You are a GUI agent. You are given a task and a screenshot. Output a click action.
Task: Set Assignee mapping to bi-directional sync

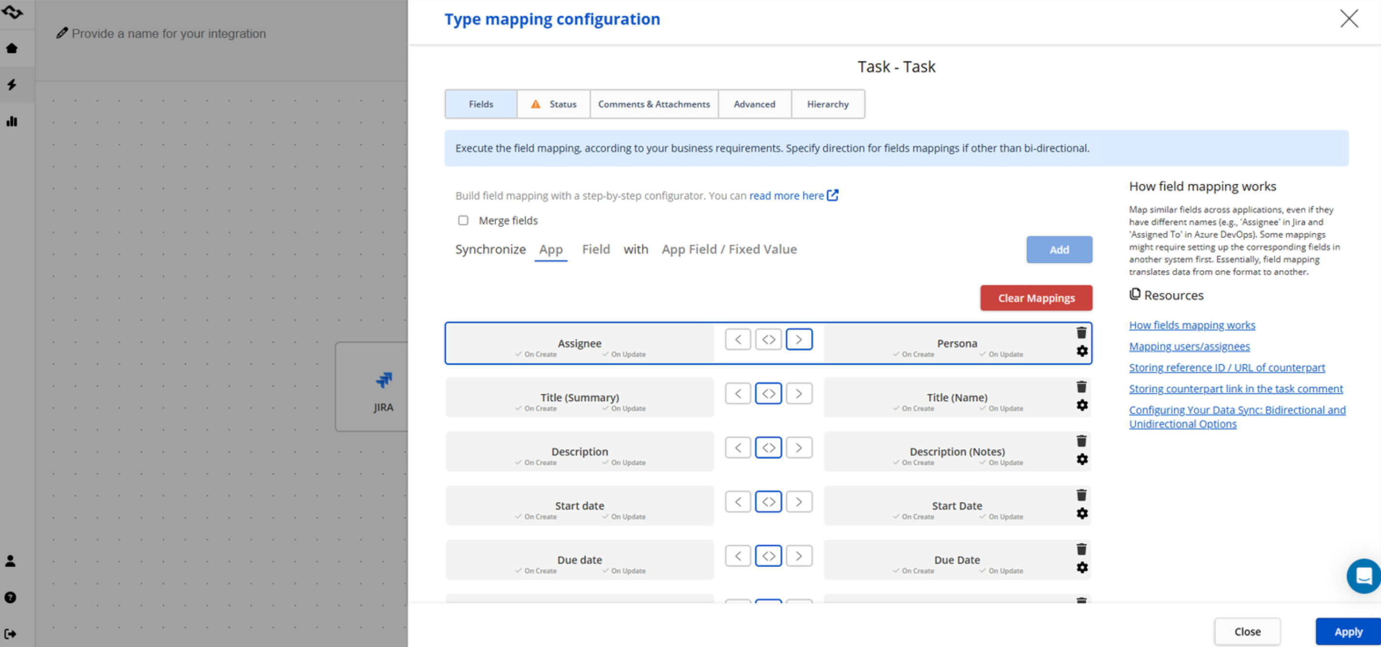tap(768, 340)
